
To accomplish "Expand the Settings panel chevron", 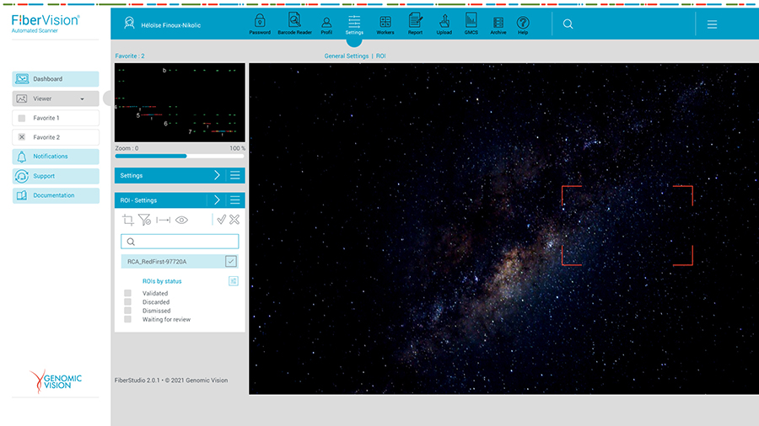I will click(217, 176).
